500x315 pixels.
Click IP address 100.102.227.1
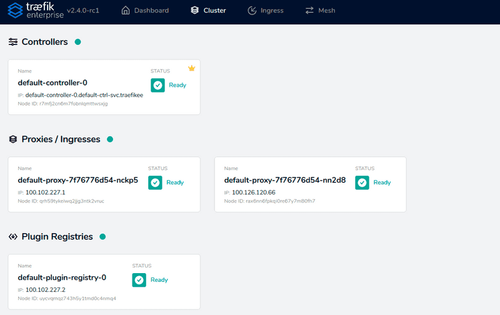pyautogui.click(x=45, y=192)
